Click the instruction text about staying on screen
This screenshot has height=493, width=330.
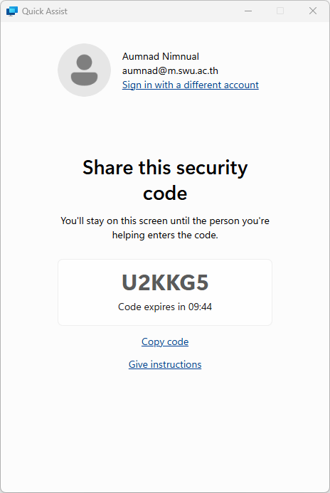pos(165,228)
